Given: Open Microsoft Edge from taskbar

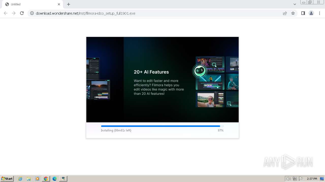Looking at the screenshot, I should tap(55, 179).
